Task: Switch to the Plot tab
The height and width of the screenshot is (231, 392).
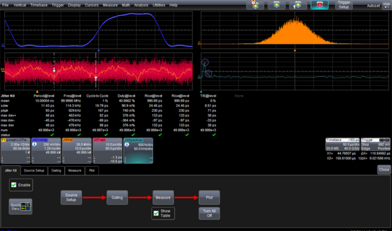Action: point(92,171)
